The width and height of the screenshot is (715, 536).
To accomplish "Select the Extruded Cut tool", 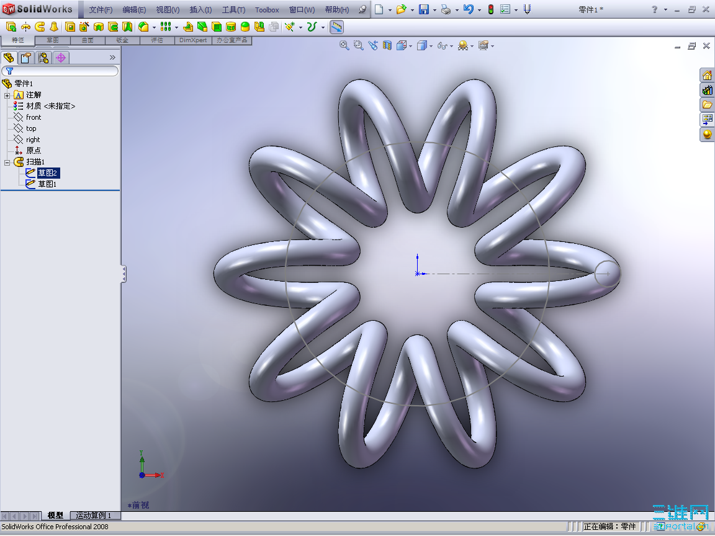I will click(70, 27).
